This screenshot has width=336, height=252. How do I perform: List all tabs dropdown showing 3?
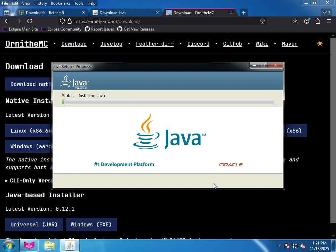coord(326,13)
